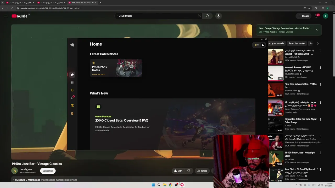The height and width of the screenshot is (188, 335).
Task: Open Chrome tab search dropdown arrow
Action: click(3, 3)
